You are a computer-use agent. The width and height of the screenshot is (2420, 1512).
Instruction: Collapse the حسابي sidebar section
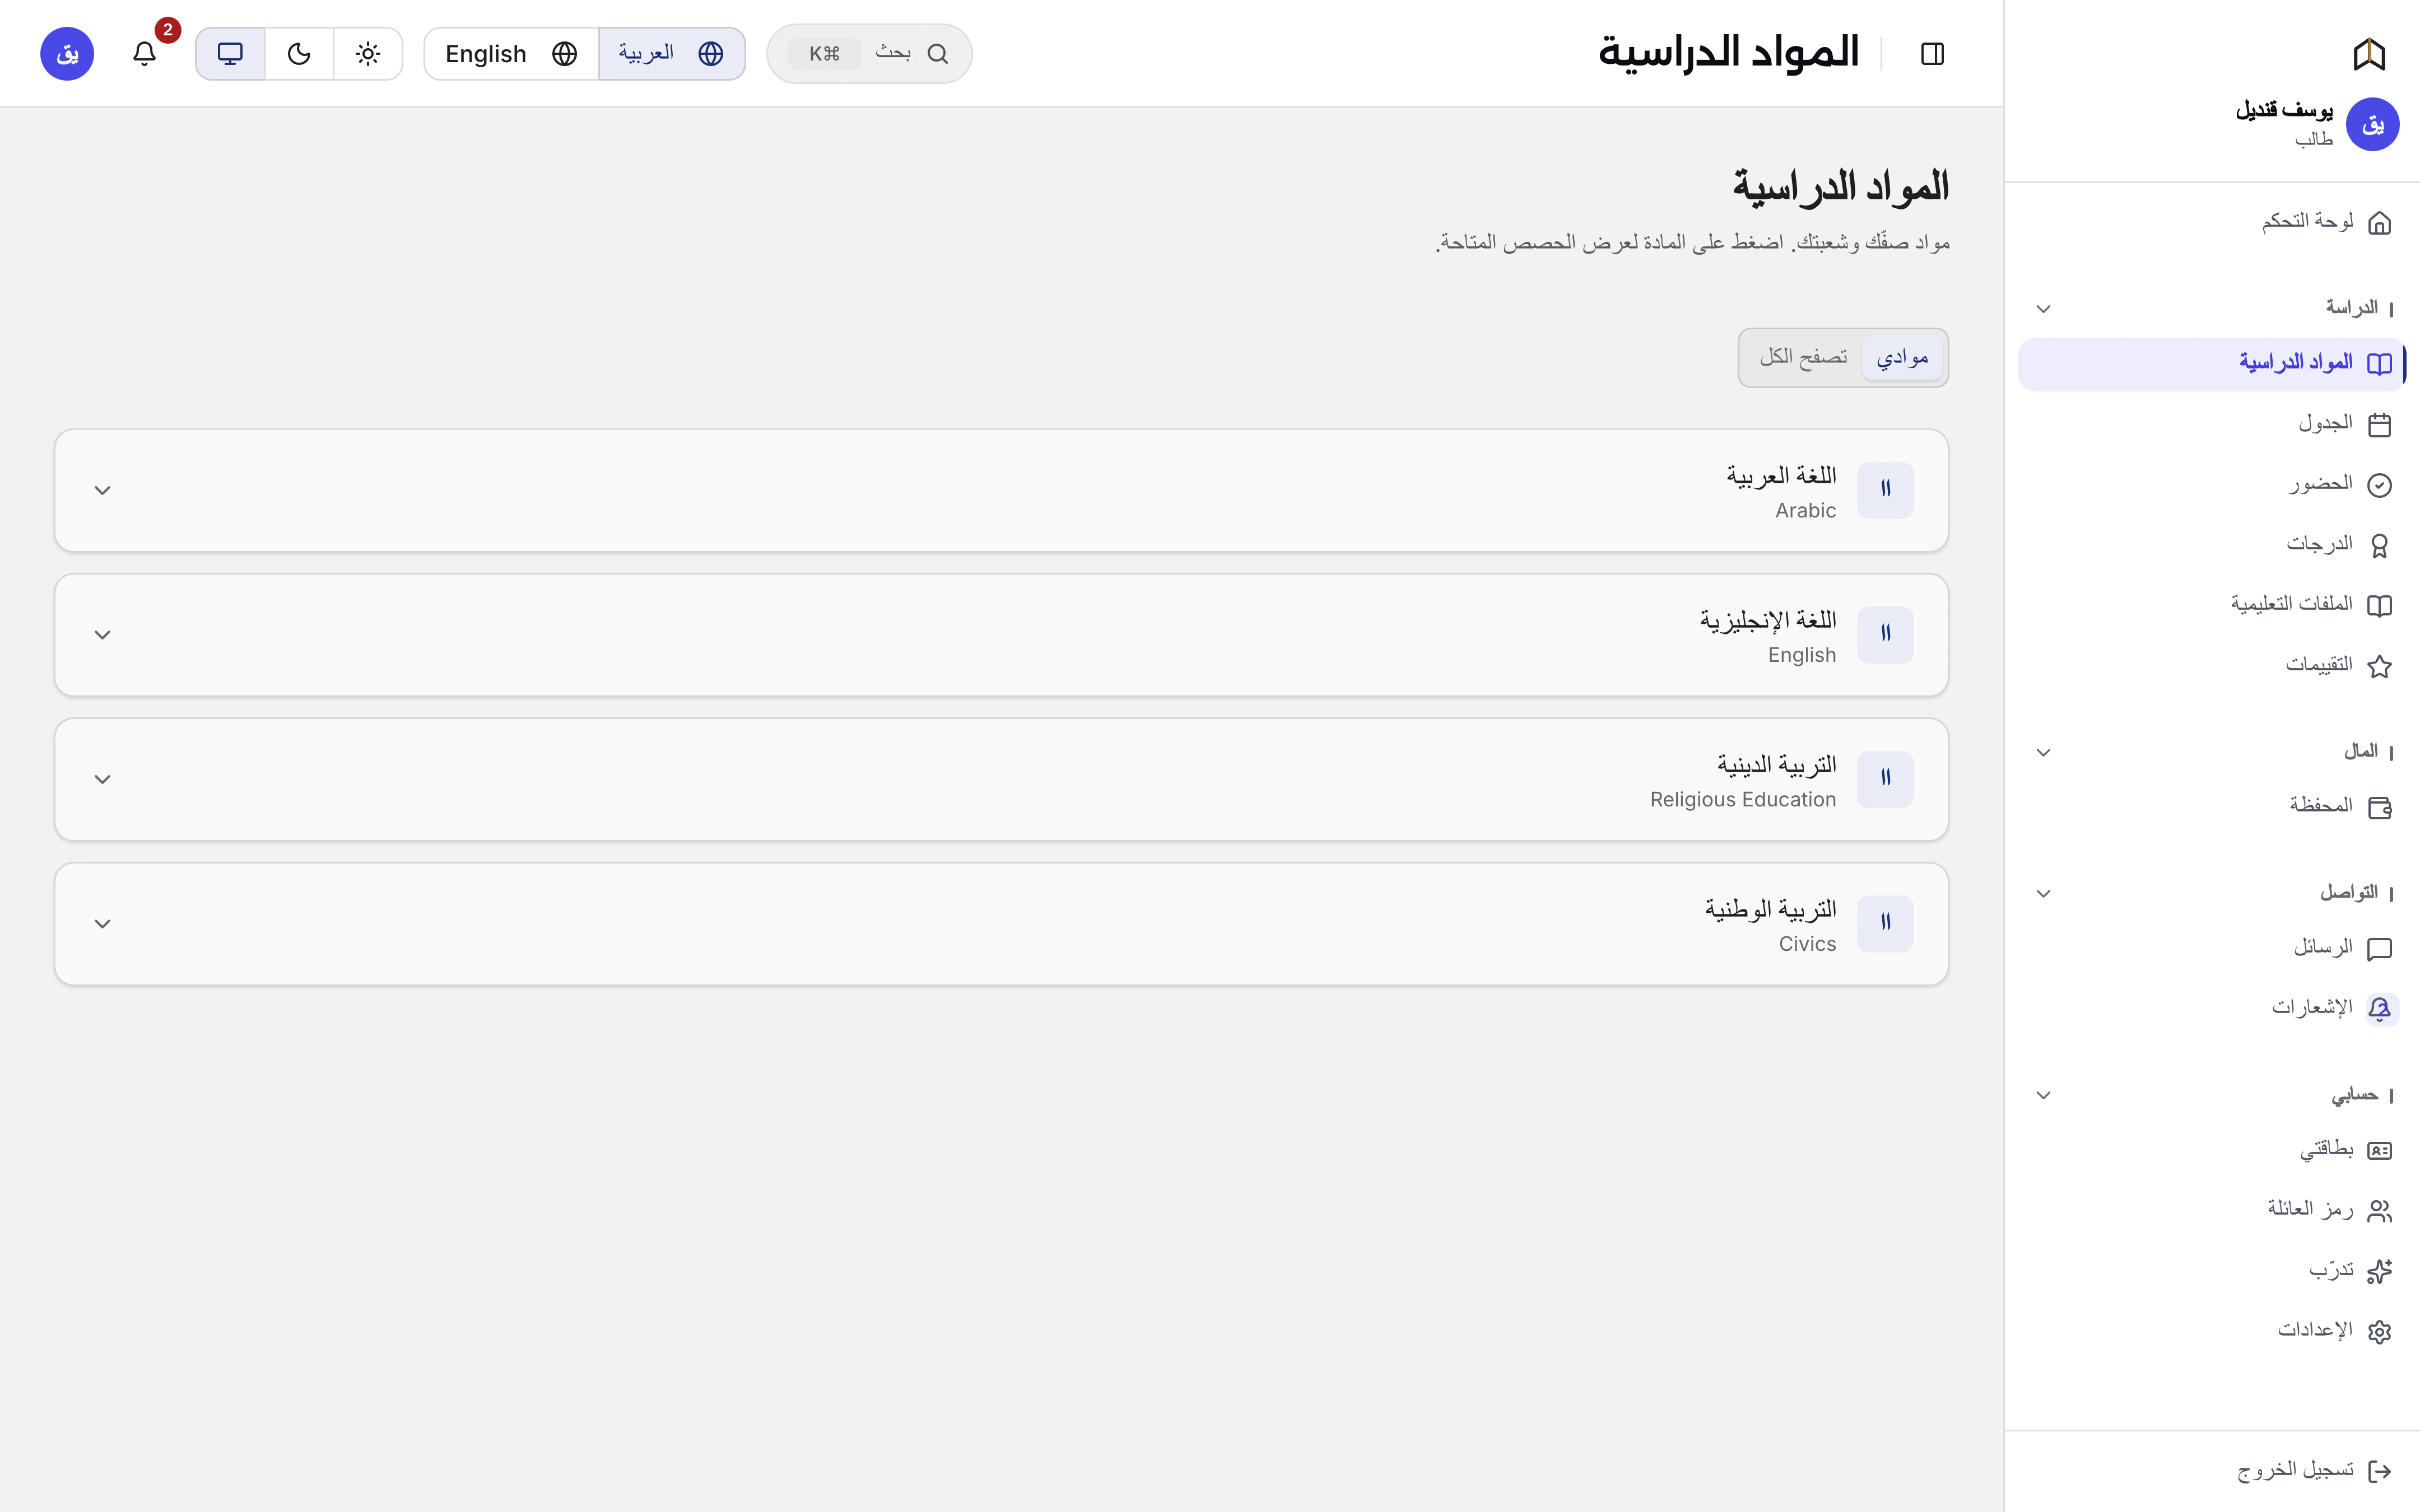pyautogui.click(x=2212, y=1095)
